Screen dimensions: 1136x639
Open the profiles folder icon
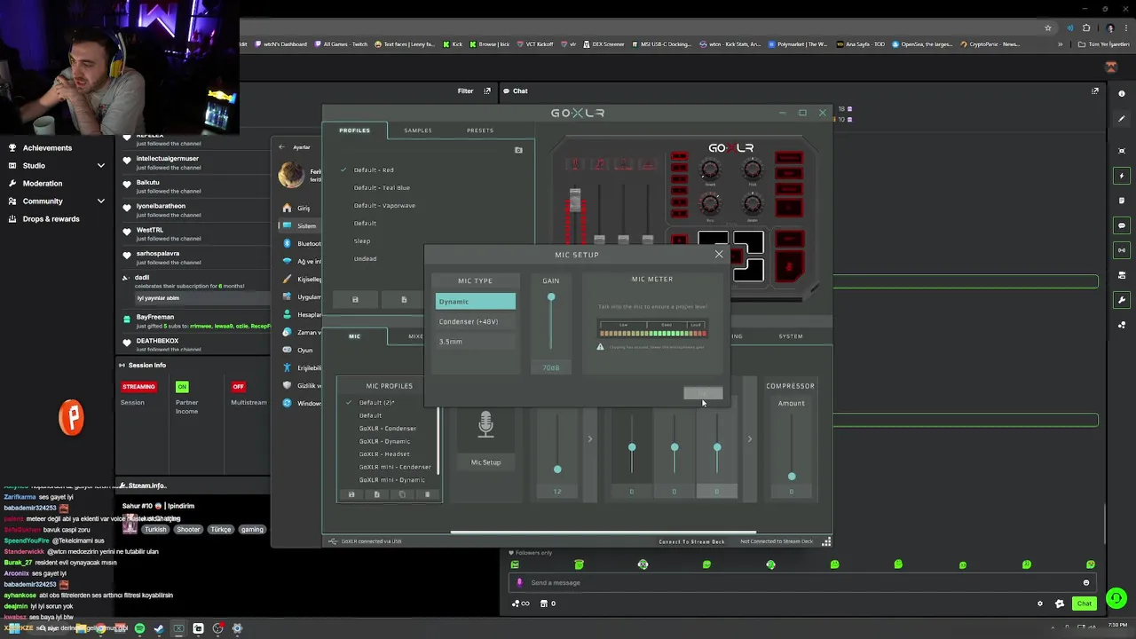click(x=518, y=150)
